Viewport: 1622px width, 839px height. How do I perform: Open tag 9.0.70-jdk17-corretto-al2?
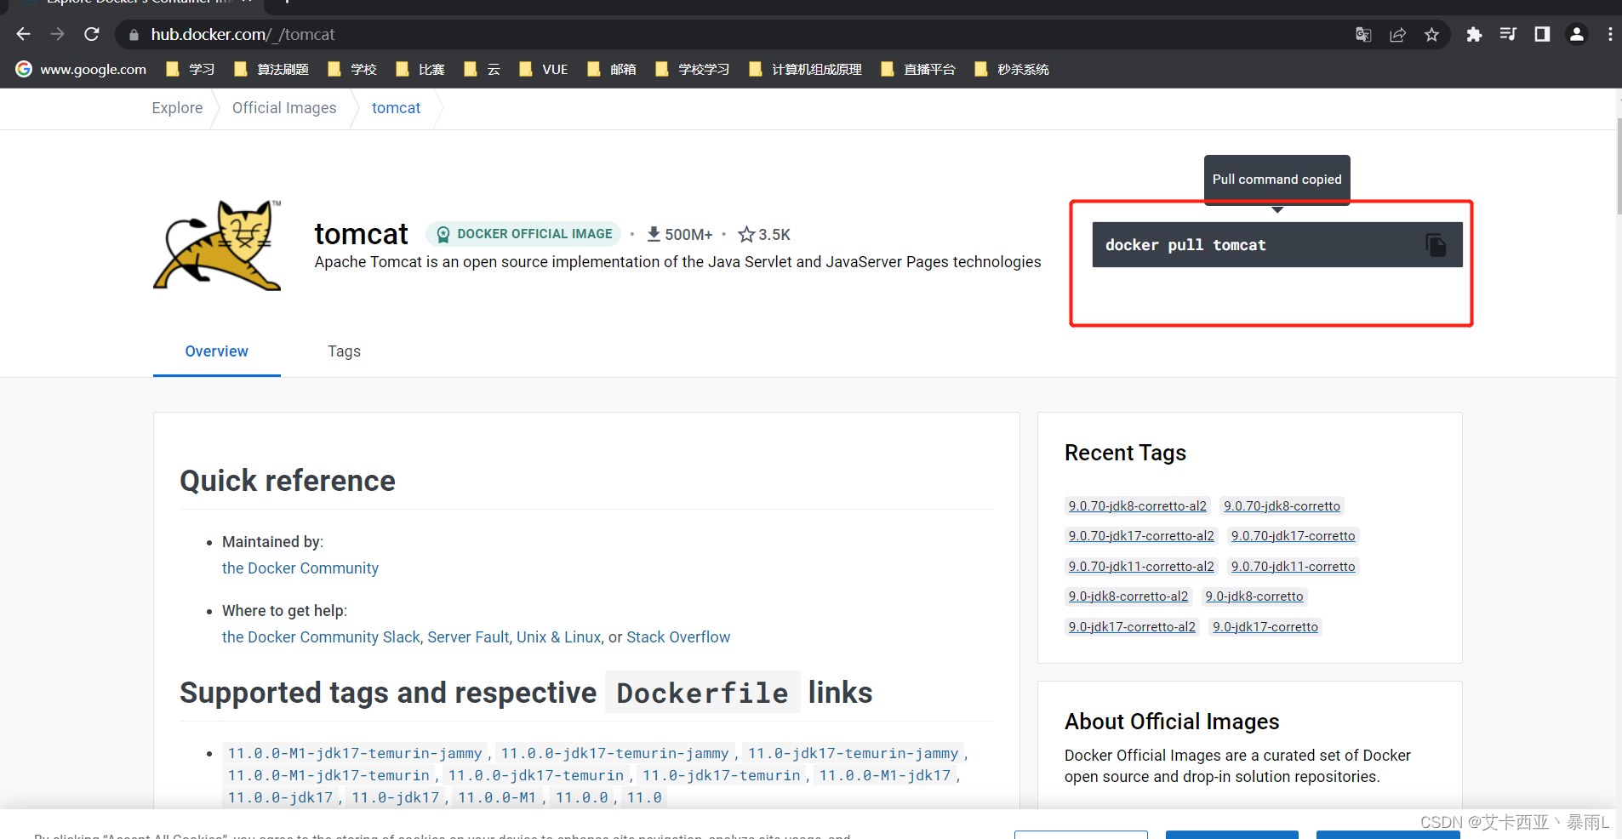point(1141,536)
